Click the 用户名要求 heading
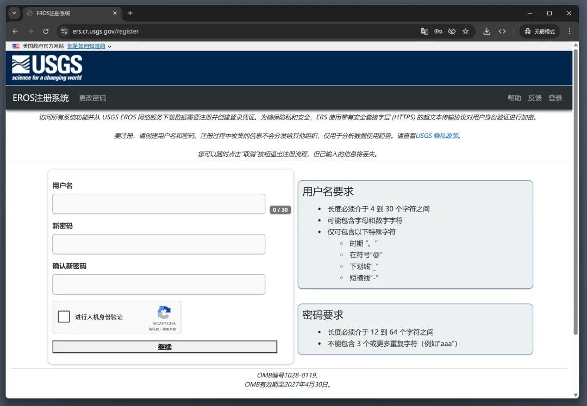Screen dimensions: 587x406 click(328, 192)
